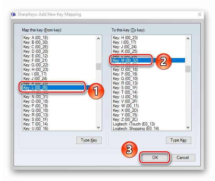Click Type Key under the From key list
This screenshot has width=215, height=181.
pos(89,140)
